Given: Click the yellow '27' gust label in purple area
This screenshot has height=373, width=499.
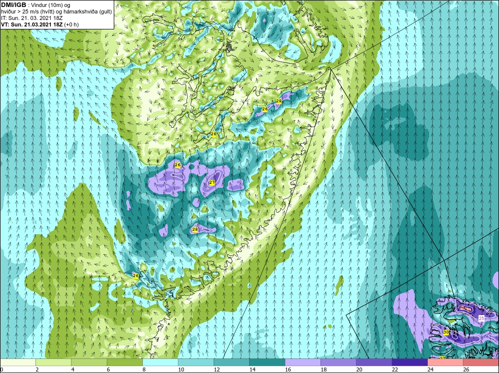Looking at the screenshot, I should pos(212,183).
